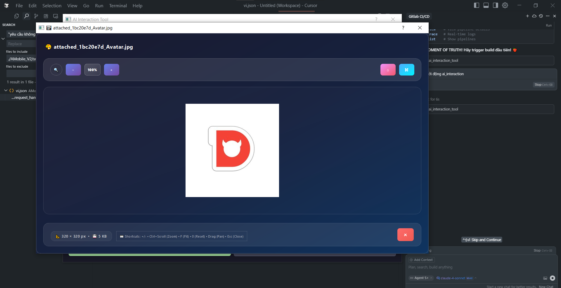
Task: Click the magnifier button in the image viewer
Action: pos(56,70)
